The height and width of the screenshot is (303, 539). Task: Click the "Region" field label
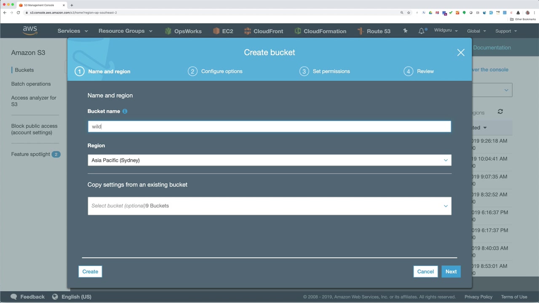point(96,145)
